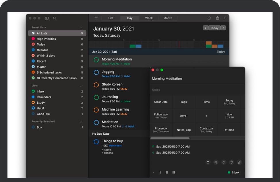280x182 pixels.
Task: Click the Today navigation button
Action: 214,28
